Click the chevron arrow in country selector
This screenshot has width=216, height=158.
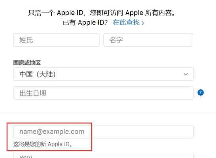click(x=186, y=74)
